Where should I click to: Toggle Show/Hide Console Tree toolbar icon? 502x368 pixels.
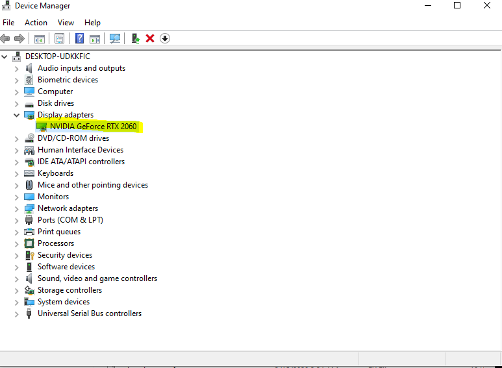40,39
